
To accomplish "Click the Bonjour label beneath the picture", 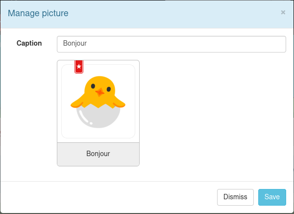I will pos(98,154).
